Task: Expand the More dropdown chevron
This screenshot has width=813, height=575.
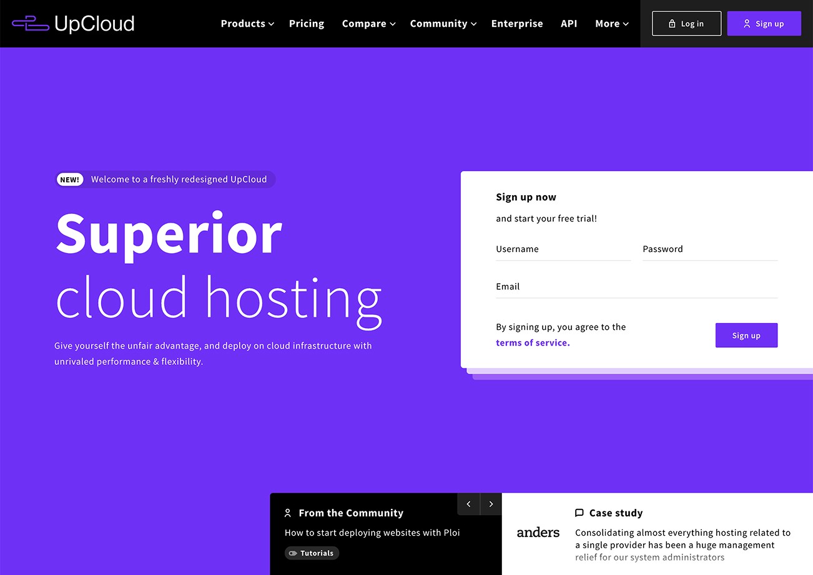Action: pyautogui.click(x=626, y=24)
